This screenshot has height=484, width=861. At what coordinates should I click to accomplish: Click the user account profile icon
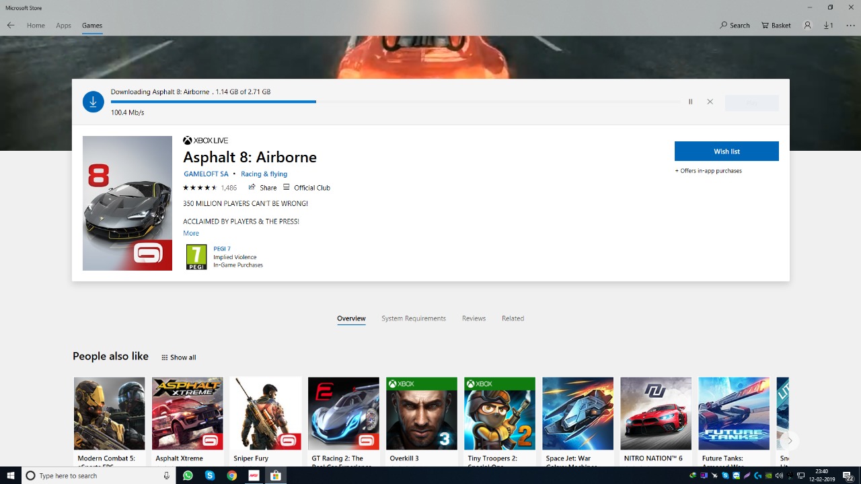pyautogui.click(x=807, y=26)
